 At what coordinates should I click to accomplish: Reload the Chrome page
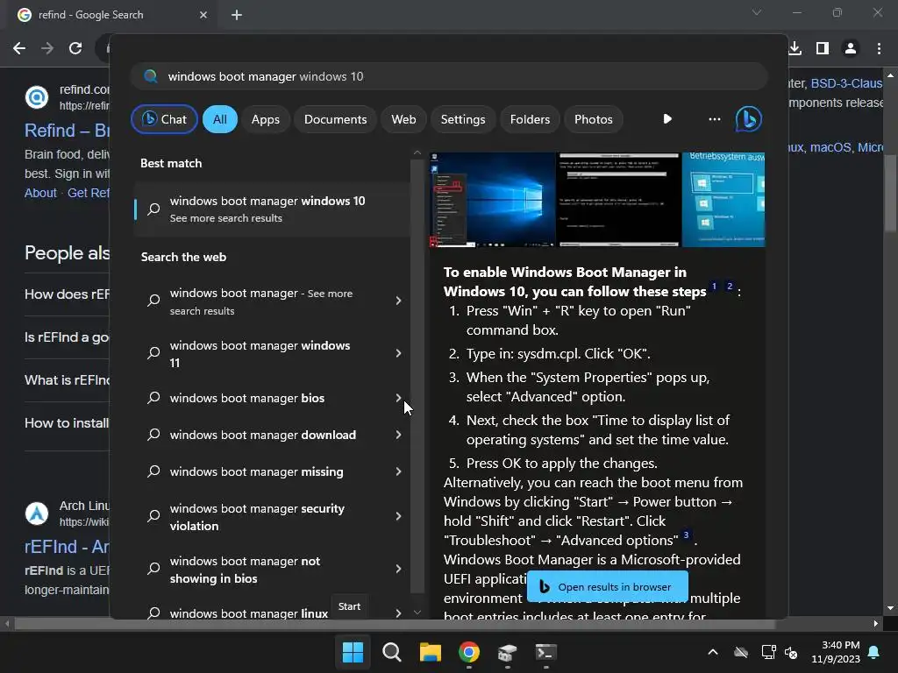pos(75,48)
